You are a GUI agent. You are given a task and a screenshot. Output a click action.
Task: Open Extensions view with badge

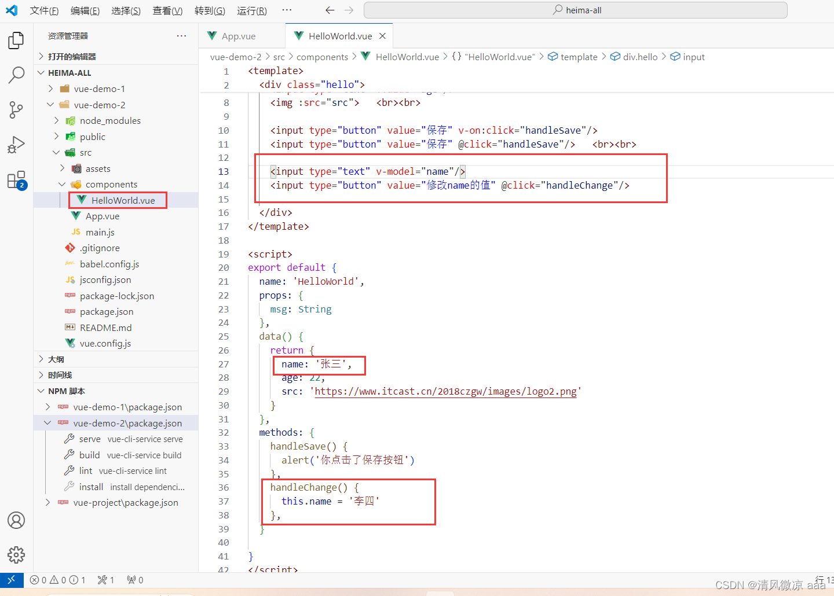16,180
